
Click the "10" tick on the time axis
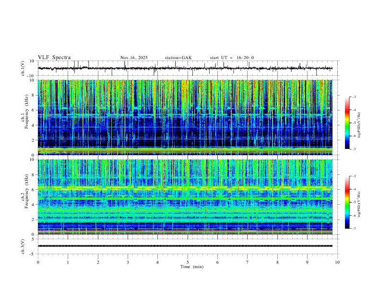coord(337,262)
